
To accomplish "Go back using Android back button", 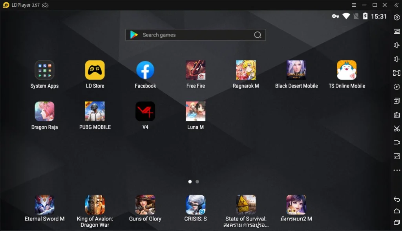I will click(x=397, y=199).
